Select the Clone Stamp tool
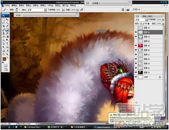Image resolution: width=169 pixels, height=130 pixels. tap(4, 33)
